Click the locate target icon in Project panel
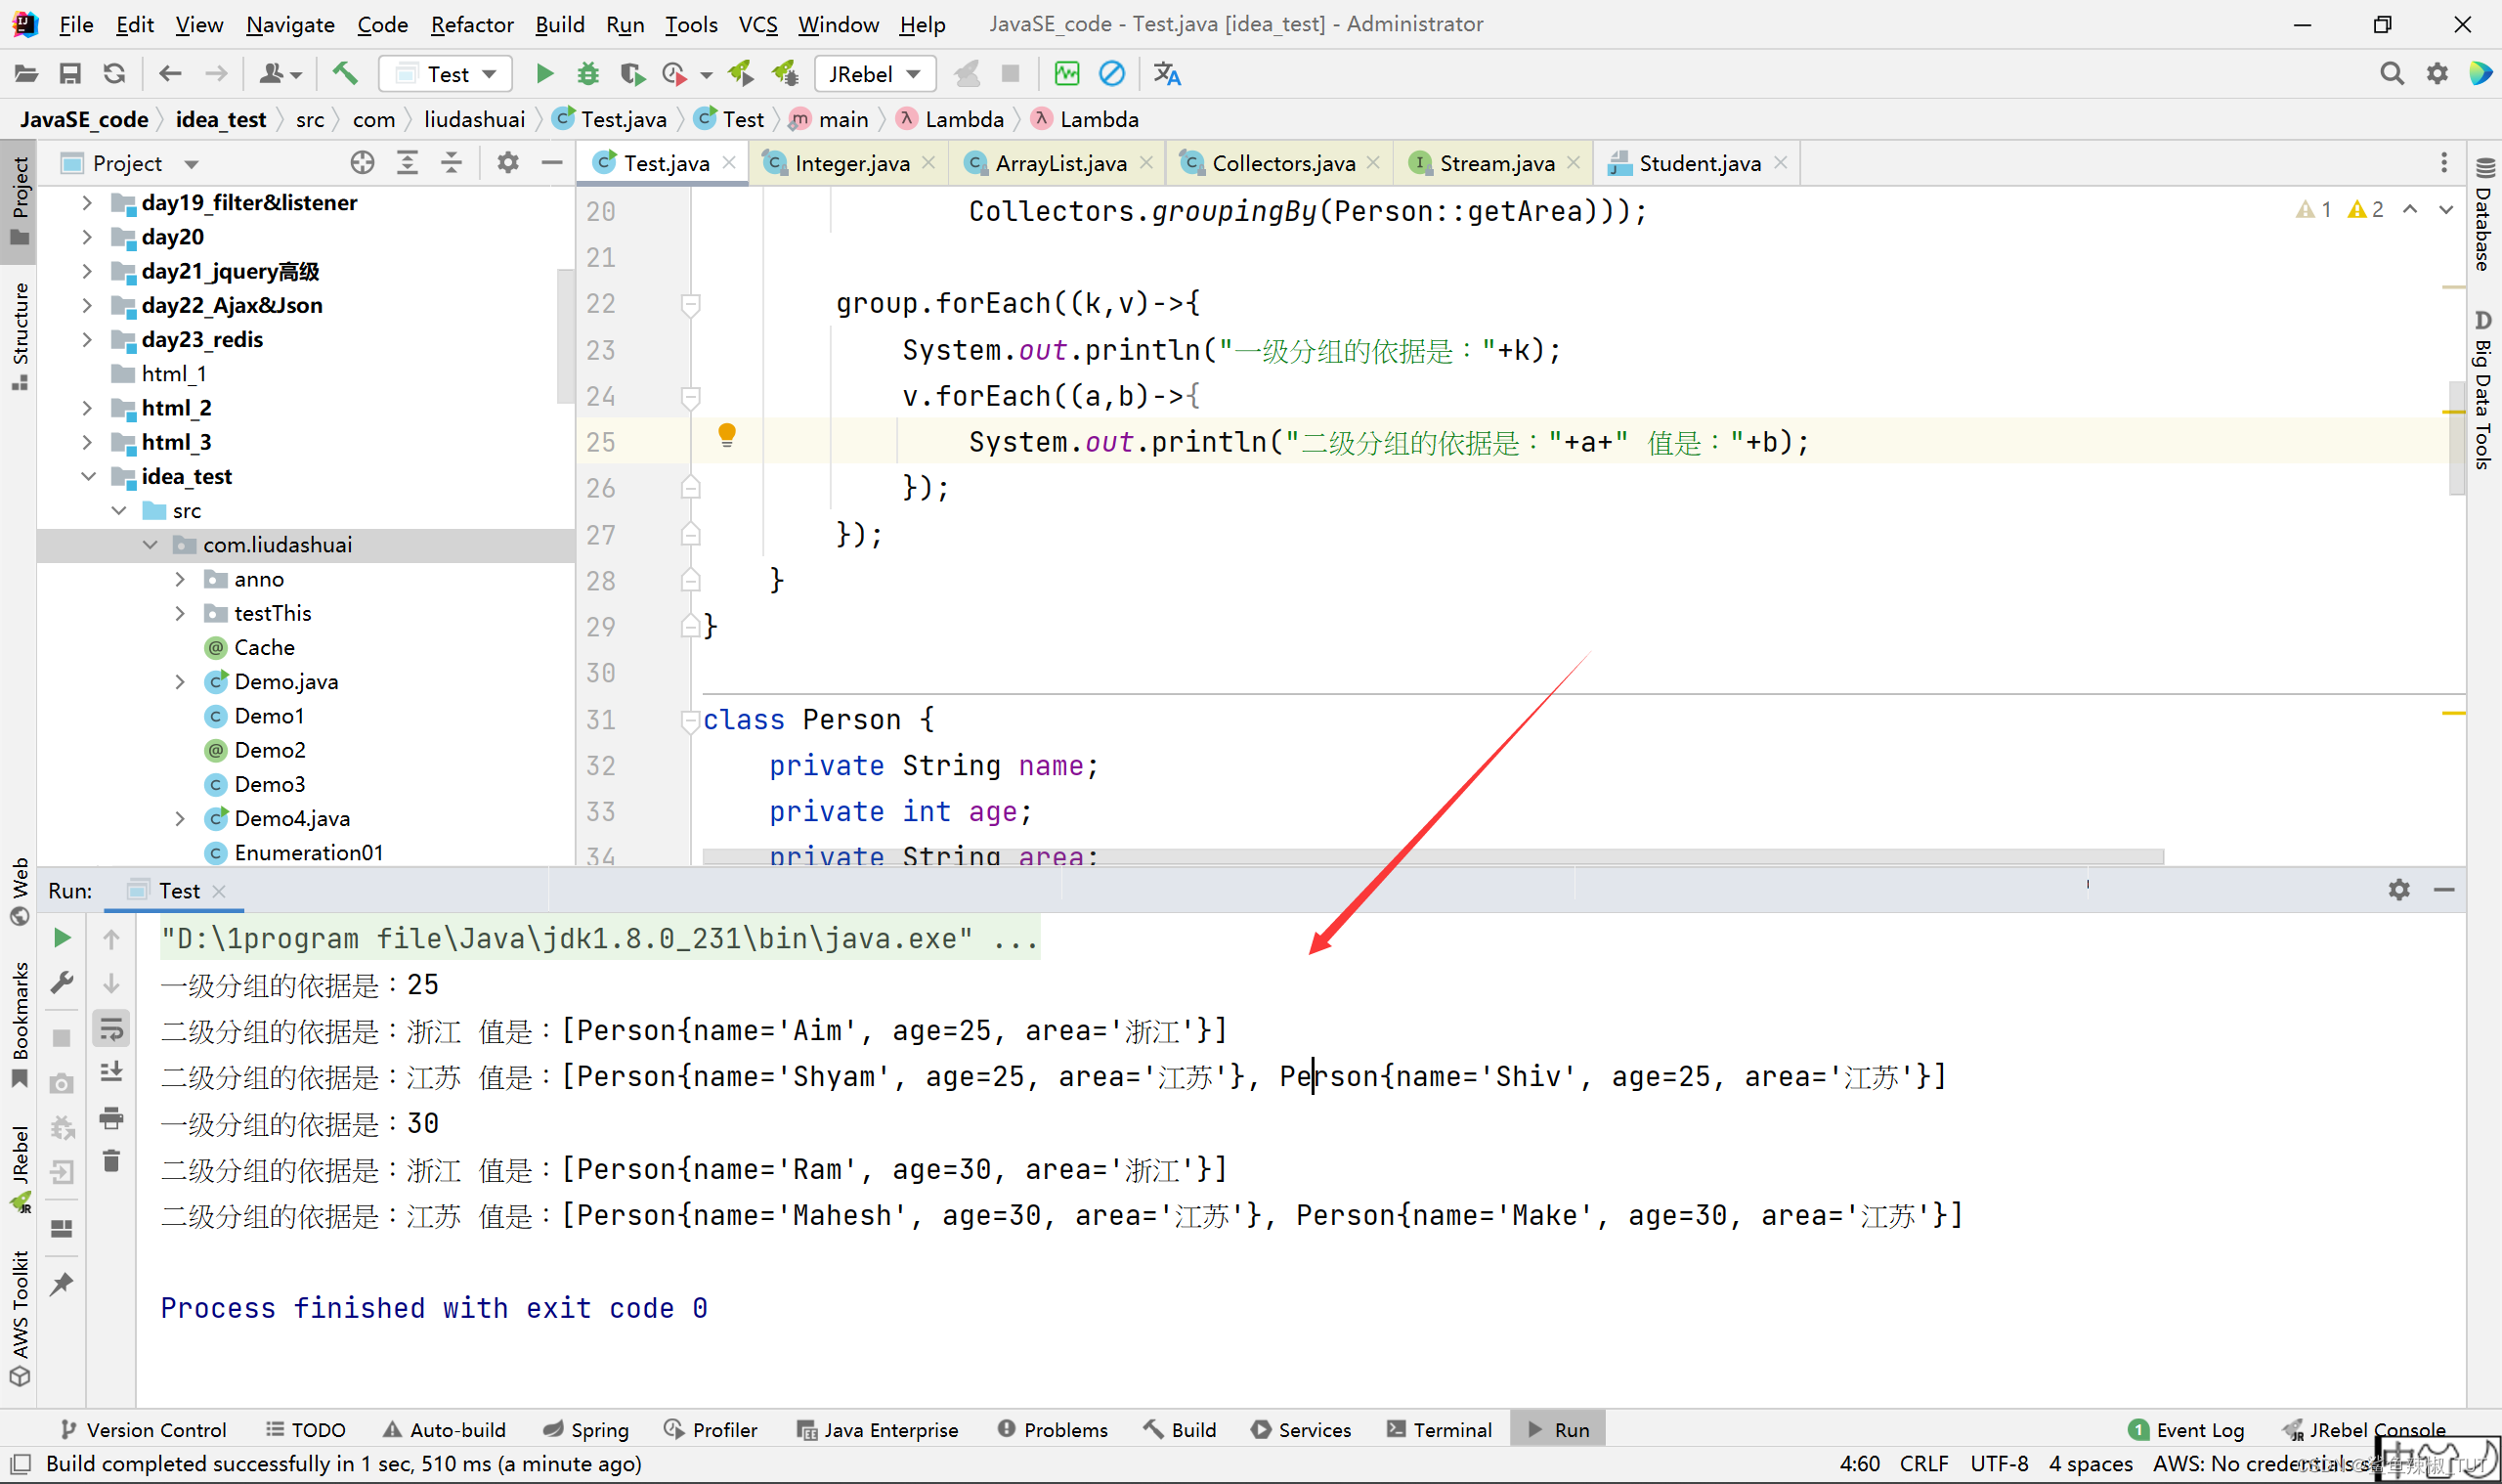The image size is (2502, 1484). 363,163
